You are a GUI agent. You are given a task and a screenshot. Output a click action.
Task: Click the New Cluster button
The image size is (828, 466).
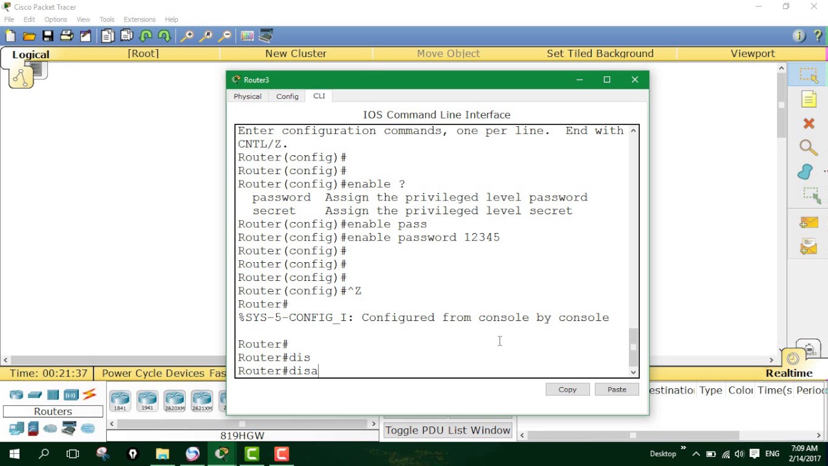pos(296,54)
